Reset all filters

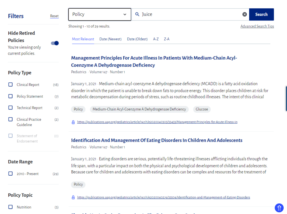(54, 16)
